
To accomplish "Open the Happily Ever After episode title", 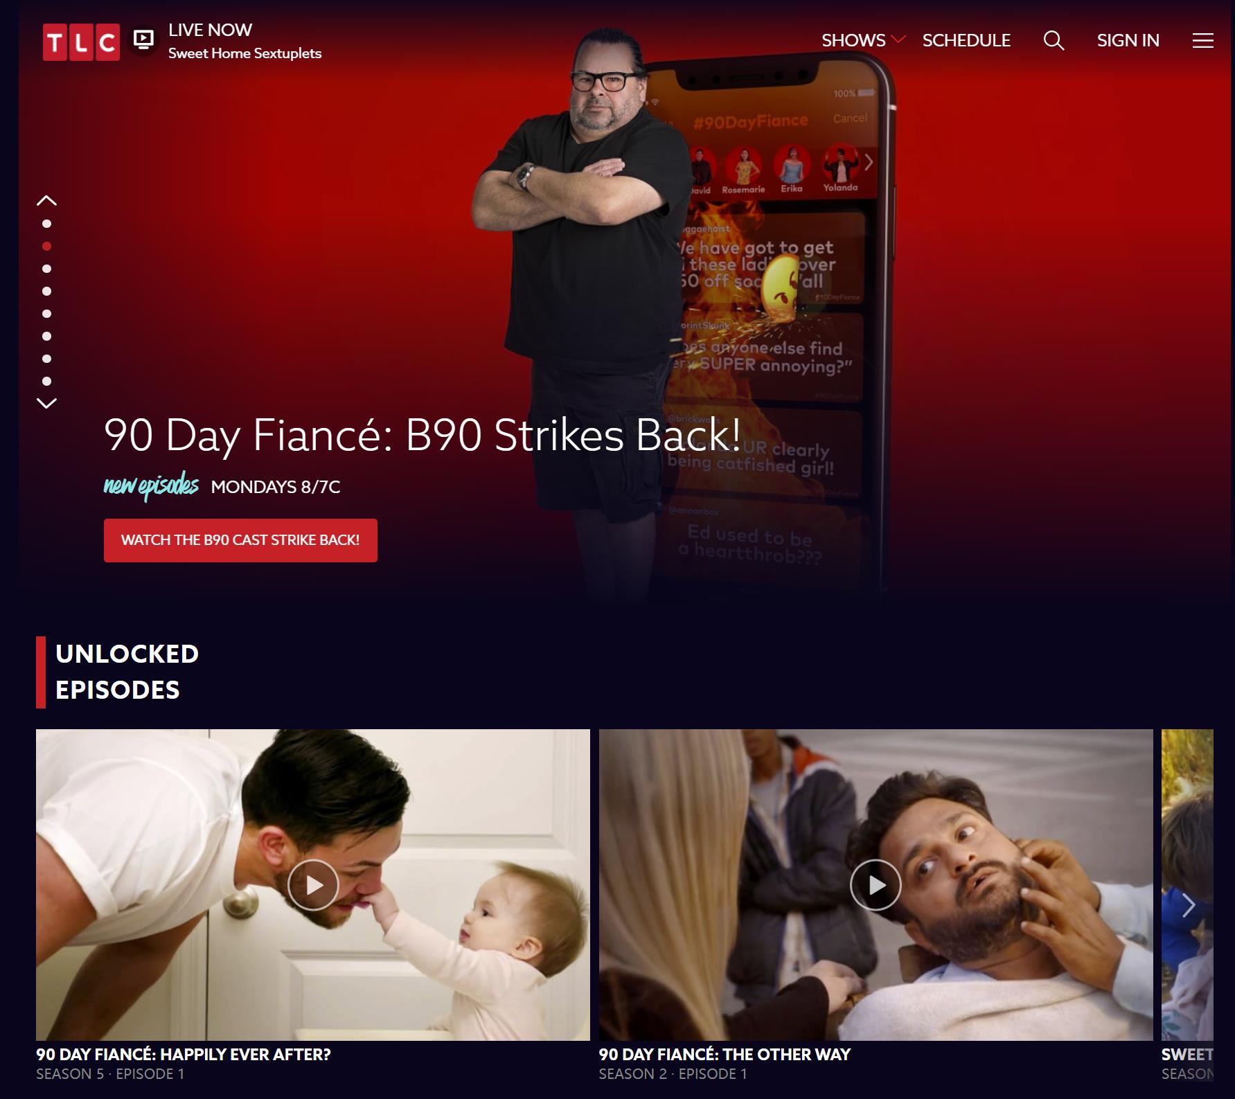I will 184,1054.
